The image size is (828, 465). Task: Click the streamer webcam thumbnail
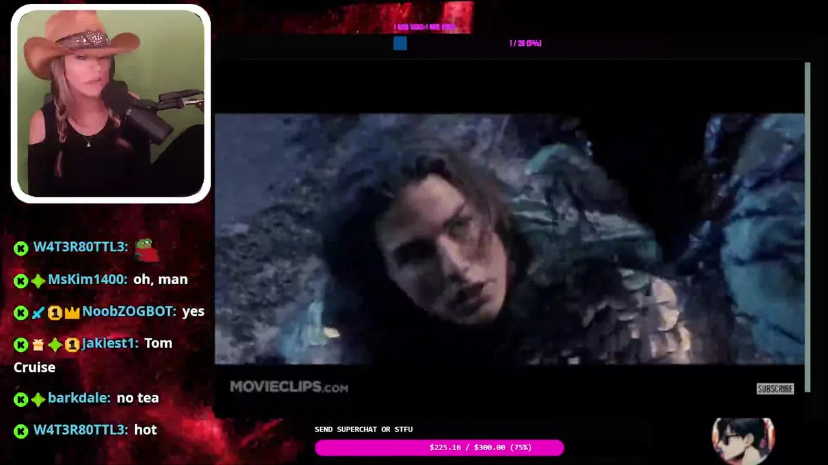point(111,103)
